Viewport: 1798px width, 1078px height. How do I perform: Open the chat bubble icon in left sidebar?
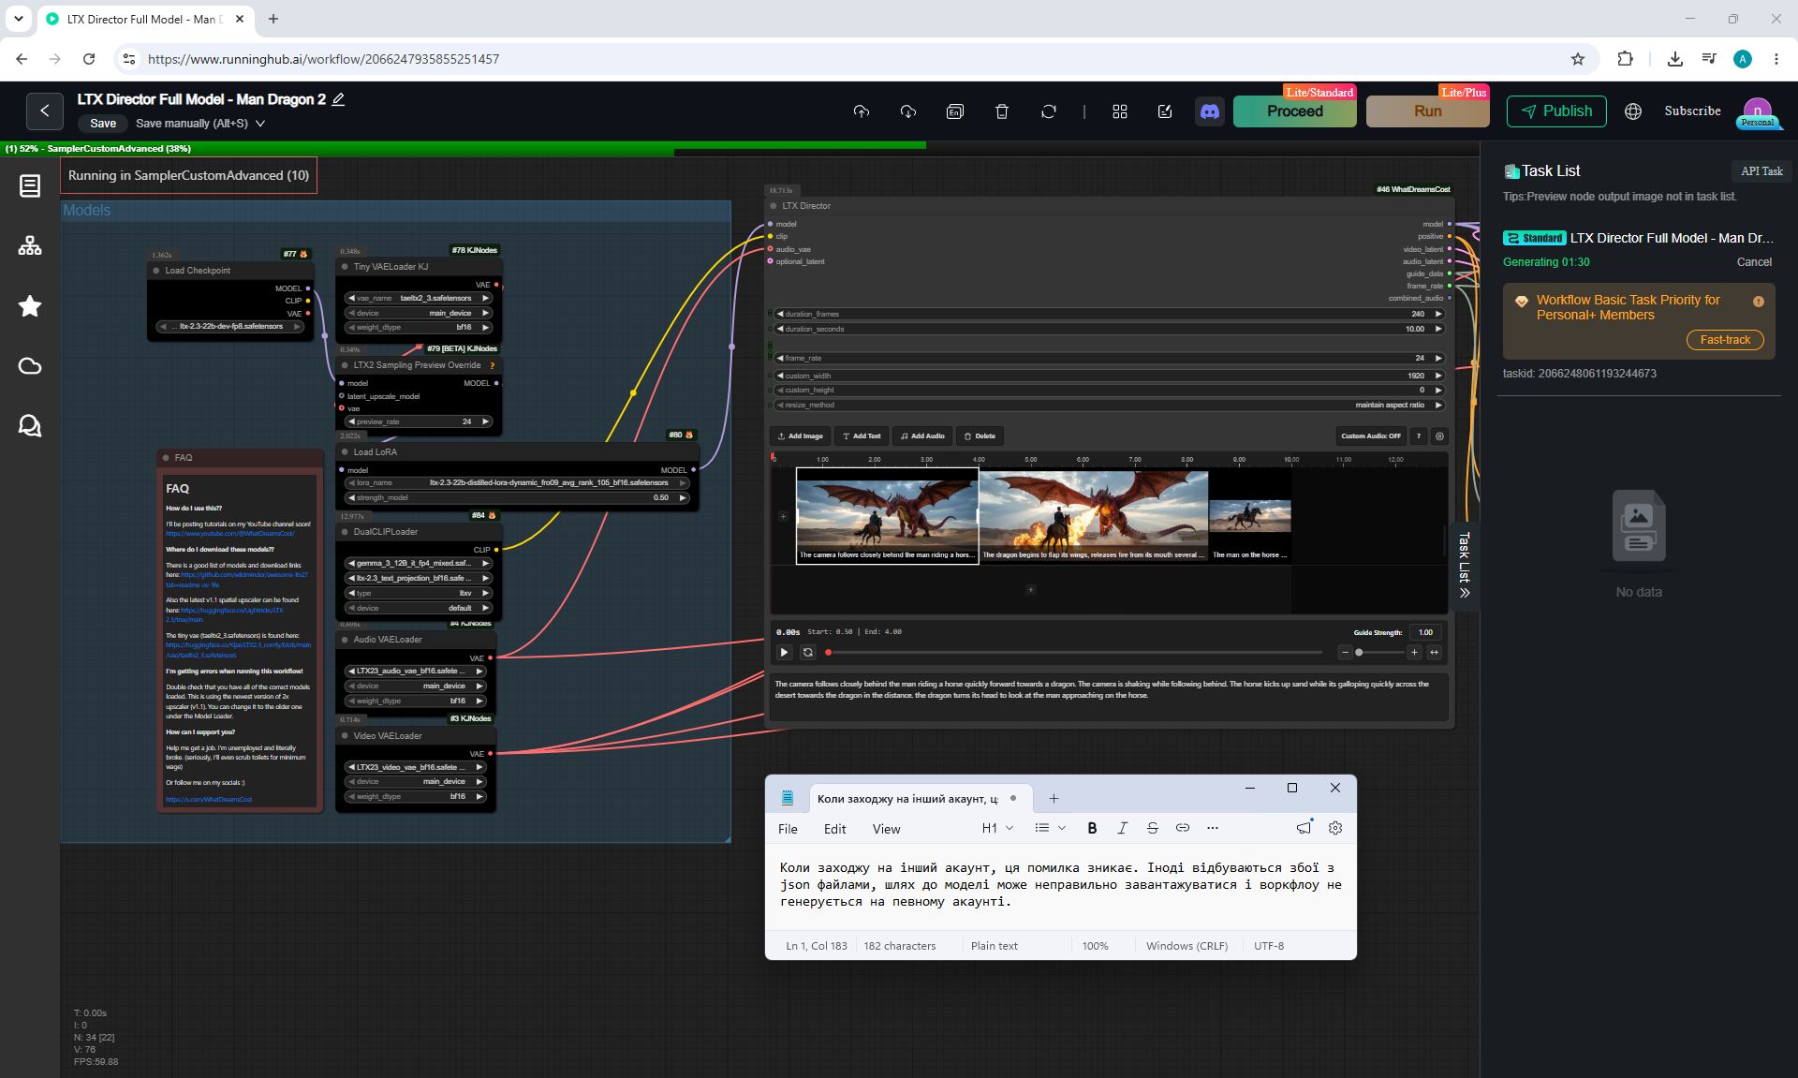click(30, 426)
